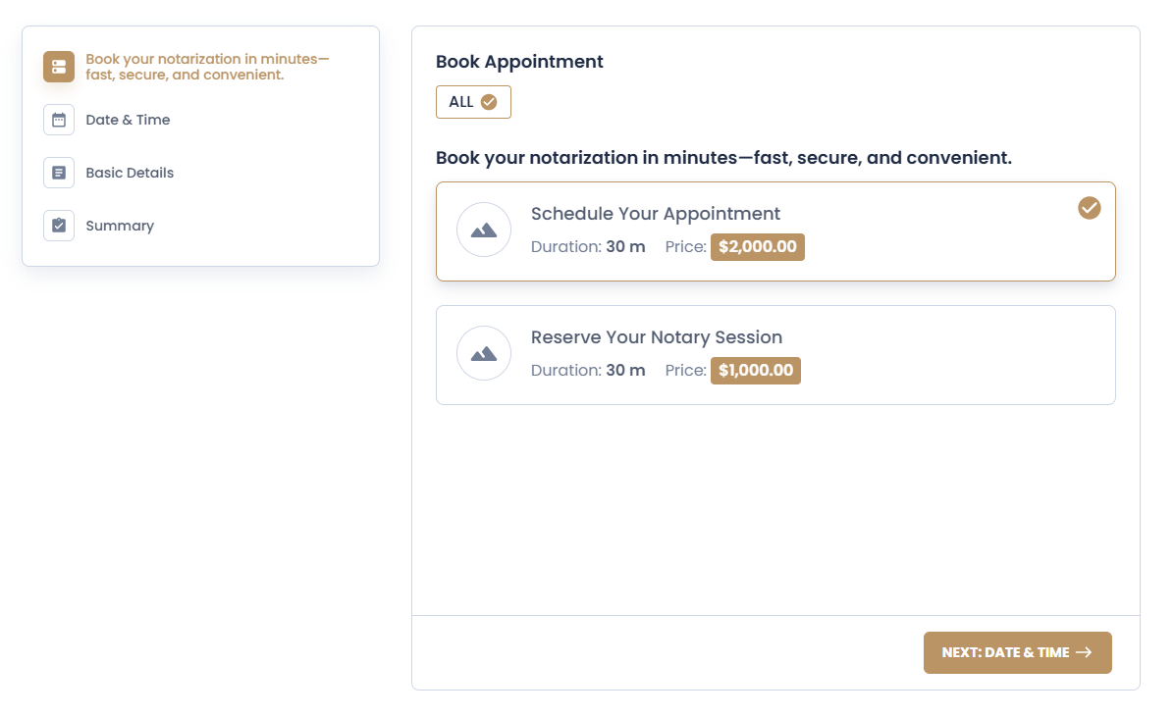Click the Reserve Your Notary Session image placeholder
Image resolution: width=1174 pixels, height=717 pixels.
click(484, 353)
